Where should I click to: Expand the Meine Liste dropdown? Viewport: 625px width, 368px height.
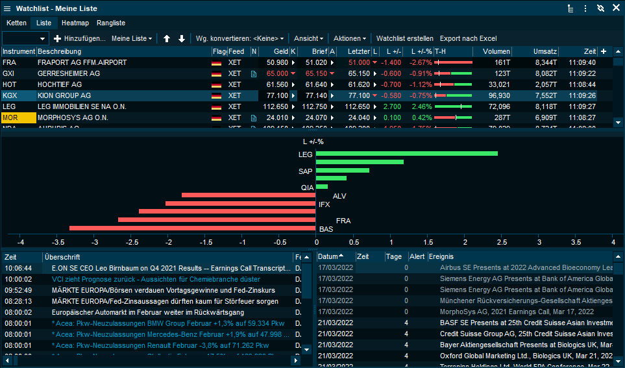[x=132, y=39]
